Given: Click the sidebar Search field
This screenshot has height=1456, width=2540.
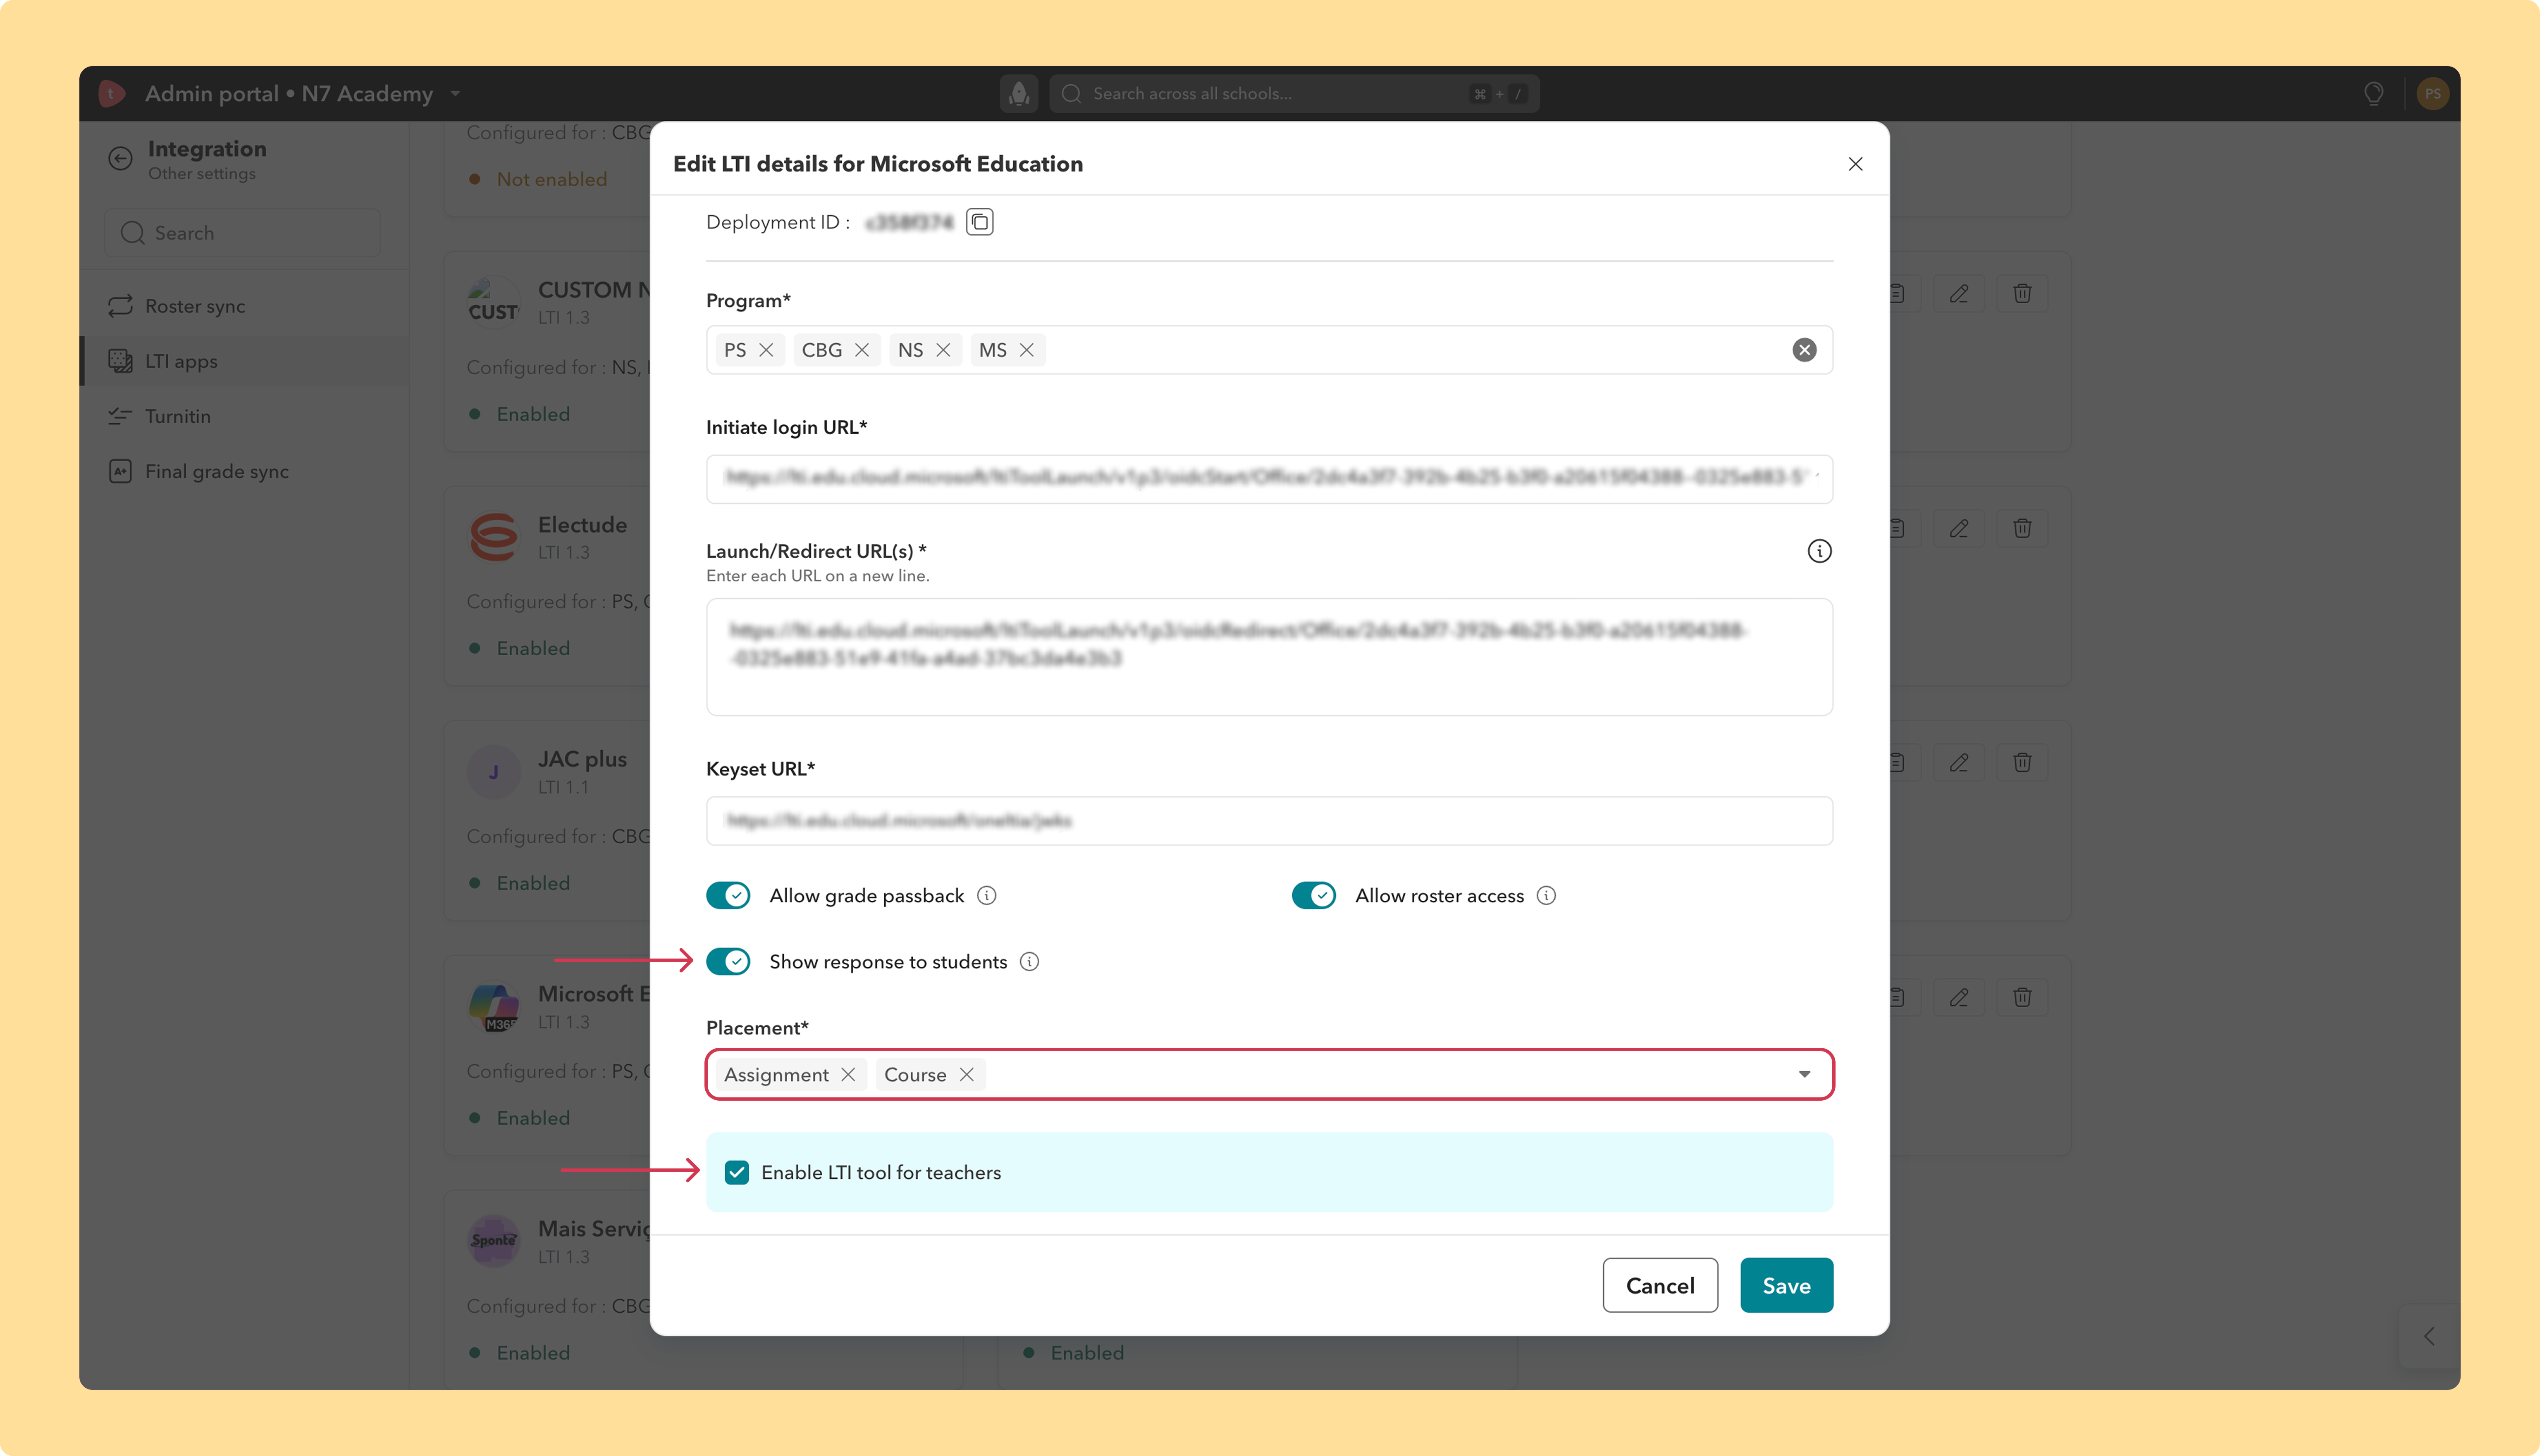Looking at the screenshot, I should (x=242, y=233).
